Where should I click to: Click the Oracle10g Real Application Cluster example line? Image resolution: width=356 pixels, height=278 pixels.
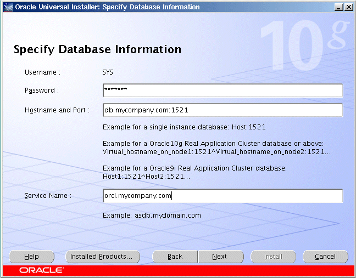213,144
